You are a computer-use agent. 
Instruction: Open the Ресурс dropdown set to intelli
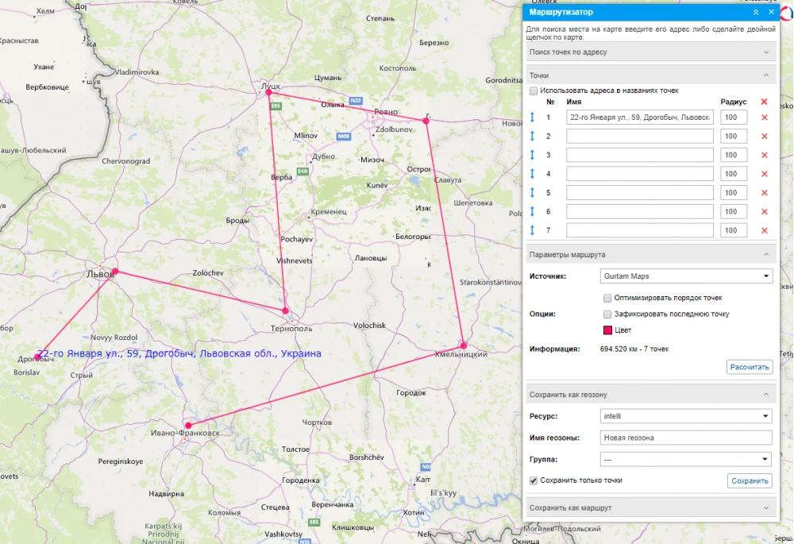[686, 416]
